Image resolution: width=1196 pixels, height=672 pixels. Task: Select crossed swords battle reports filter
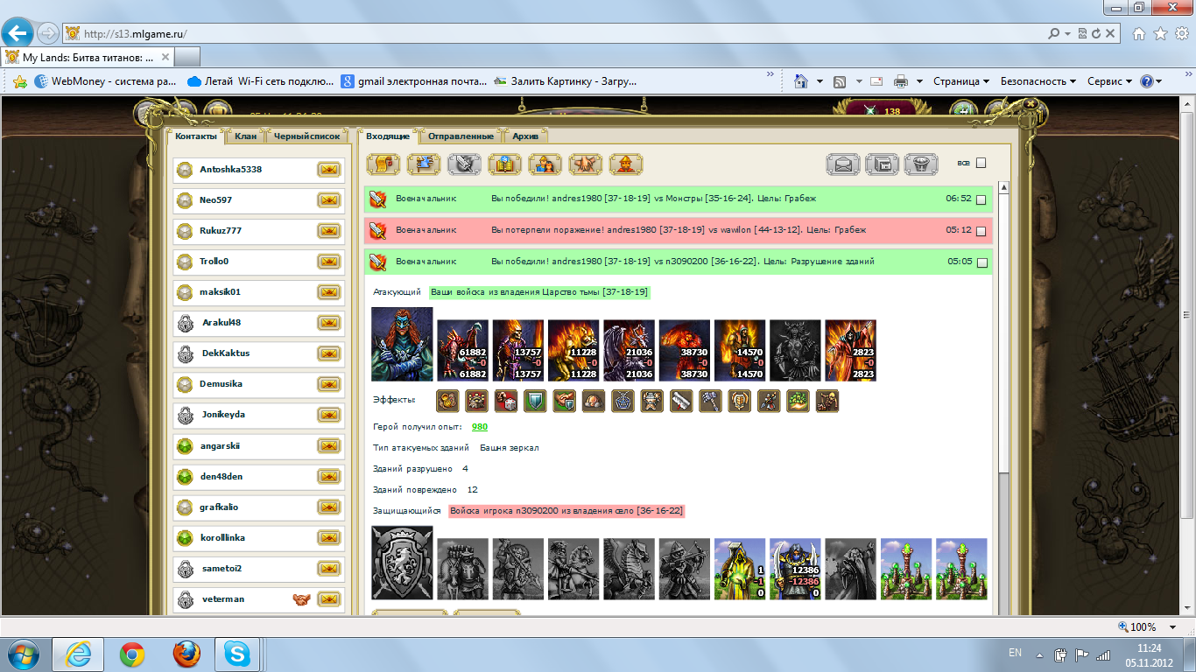click(464, 164)
